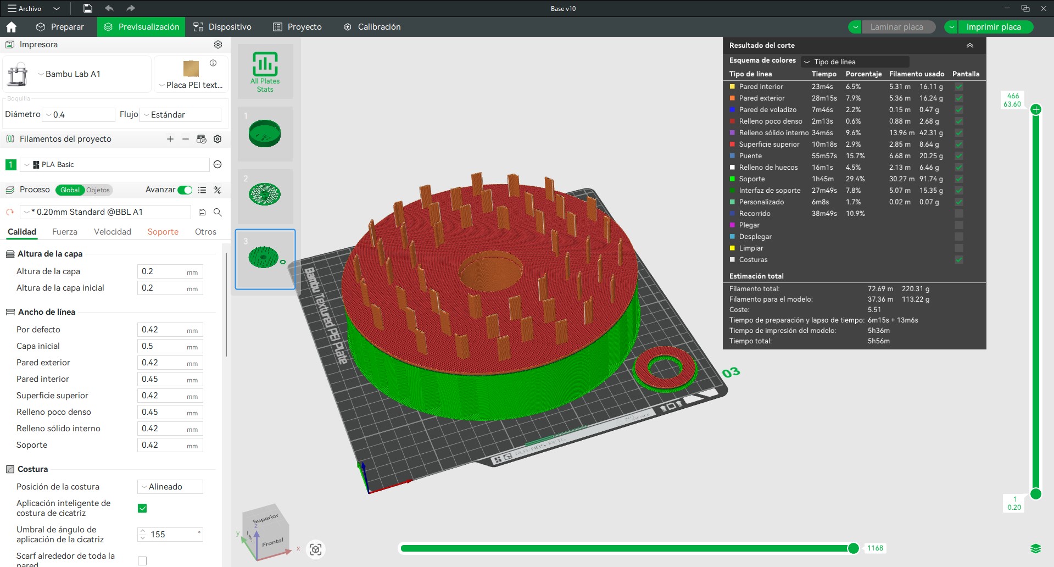Viewport: 1054px width, 567px height.
Task: Open PLA Basic filament dropdown
Action: click(115, 165)
